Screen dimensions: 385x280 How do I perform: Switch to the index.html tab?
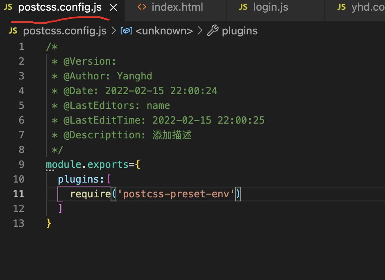(177, 7)
